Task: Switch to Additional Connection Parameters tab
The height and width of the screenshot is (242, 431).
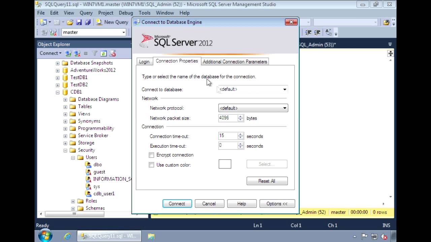Action: 235,62
